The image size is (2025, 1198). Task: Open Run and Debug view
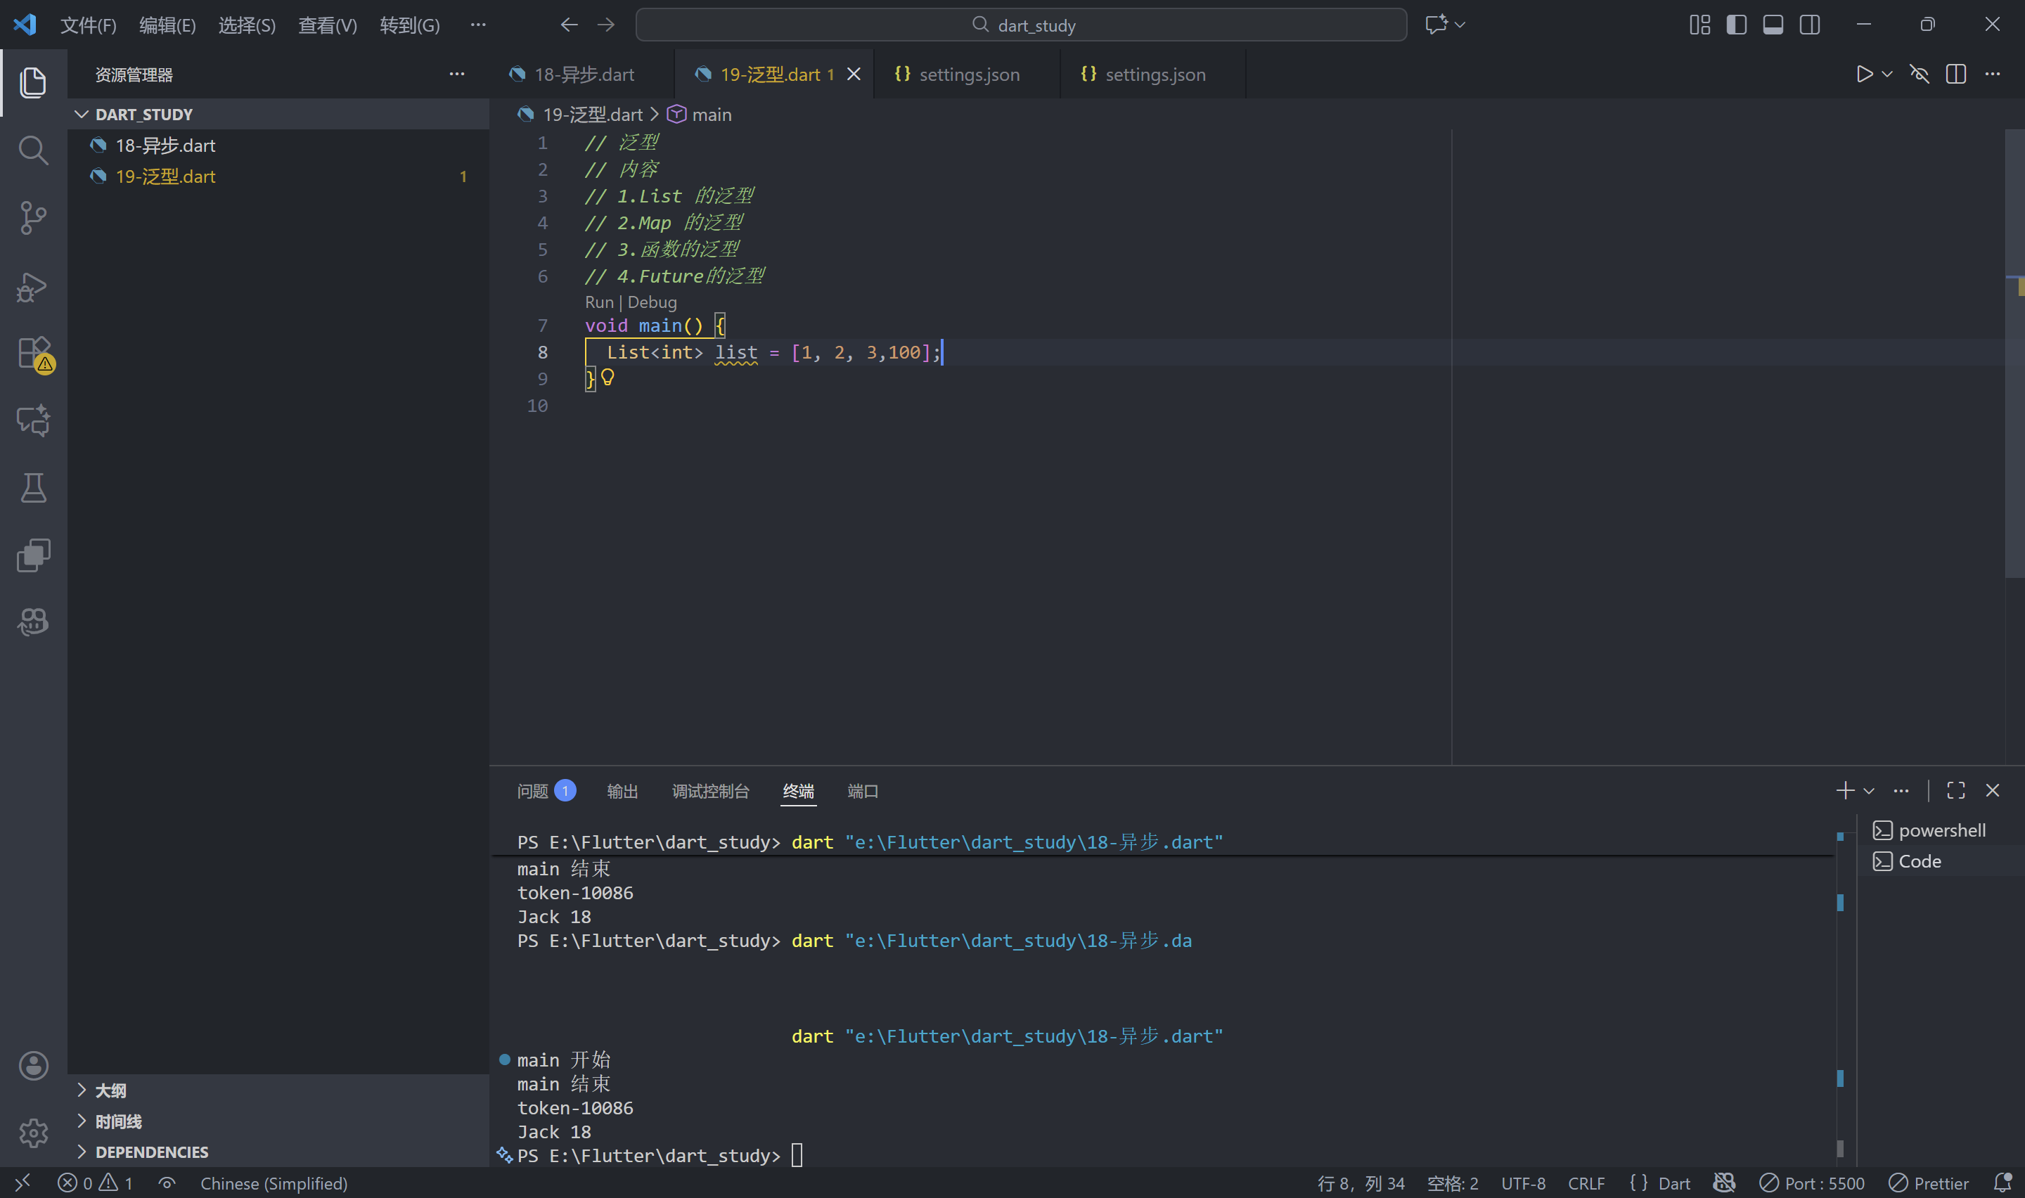click(33, 287)
